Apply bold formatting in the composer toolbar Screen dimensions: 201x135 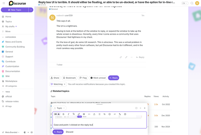tap(63, 114)
